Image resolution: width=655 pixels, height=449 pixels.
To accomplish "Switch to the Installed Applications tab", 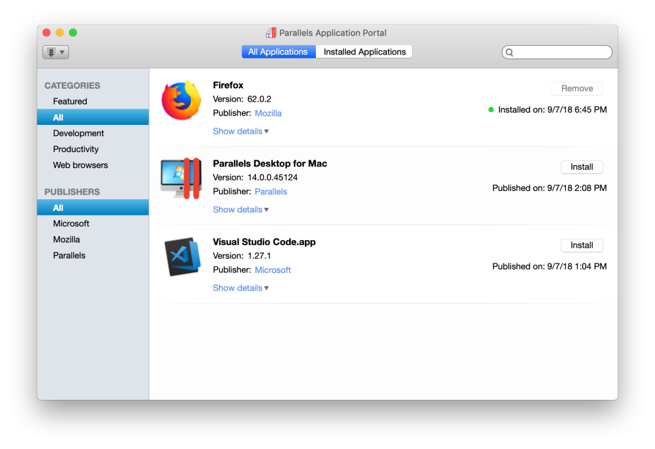I will pos(364,51).
